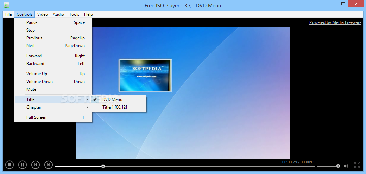Click the Softpedia video thumbnail in the DVD menu
The height and width of the screenshot is (174, 366).
point(145,75)
